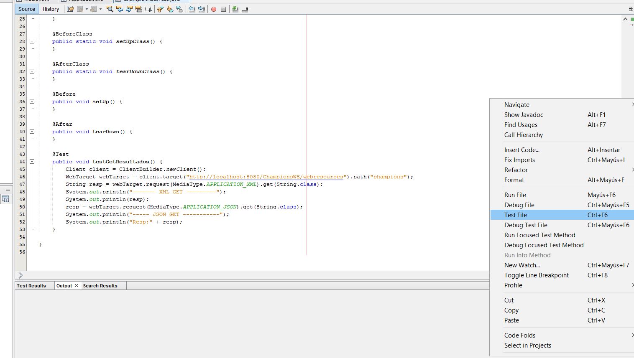Click the Find Selection magnifier icon

110,9
